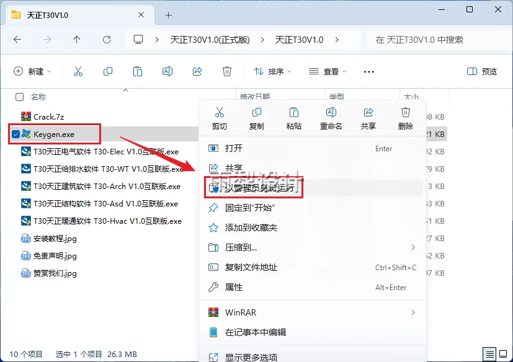Choose 添加到收藏夹 in context menu
513x362 pixels.
coord(313,227)
